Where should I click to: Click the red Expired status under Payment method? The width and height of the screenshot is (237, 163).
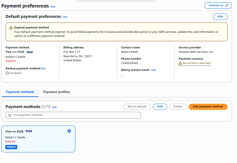10,61
